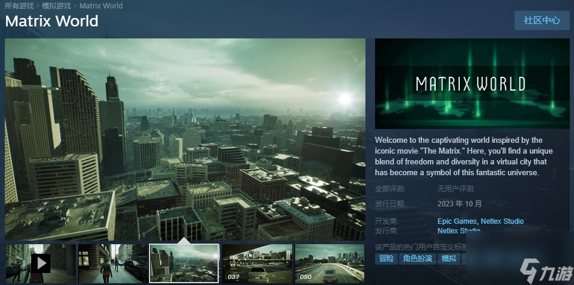Open the Epic Games developer link
The image size is (574, 285).
pos(457,221)
